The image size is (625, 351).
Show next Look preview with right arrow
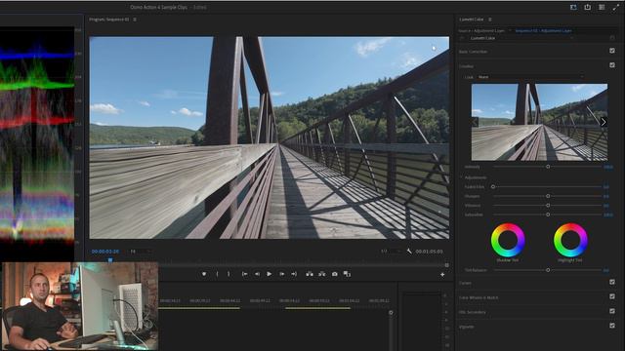click(604, 122)
